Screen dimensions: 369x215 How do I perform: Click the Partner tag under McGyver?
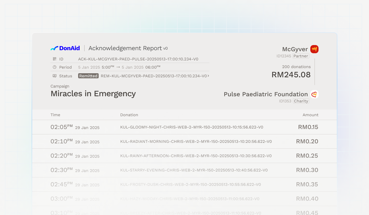(301, 56)
